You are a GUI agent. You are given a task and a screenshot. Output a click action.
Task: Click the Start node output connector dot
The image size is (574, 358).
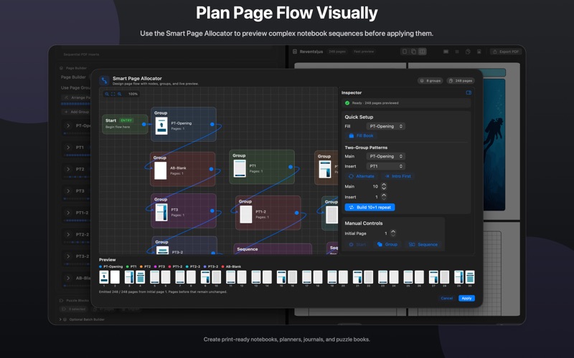[x=144, y=124]
